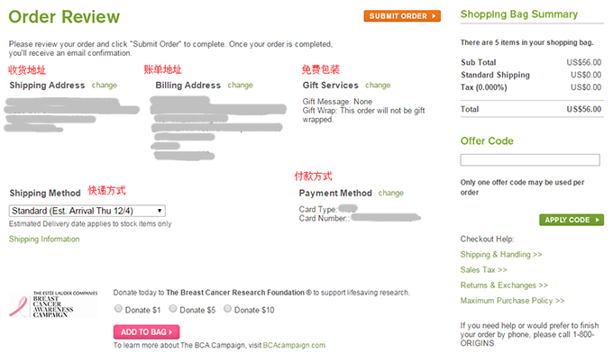Change the Shipping Address
Viewport: 613px width, 363px height.
(x=105, y=86)
